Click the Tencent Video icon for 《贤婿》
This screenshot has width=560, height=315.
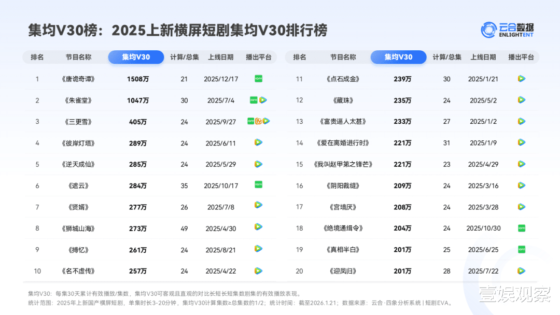coord(259,205)
